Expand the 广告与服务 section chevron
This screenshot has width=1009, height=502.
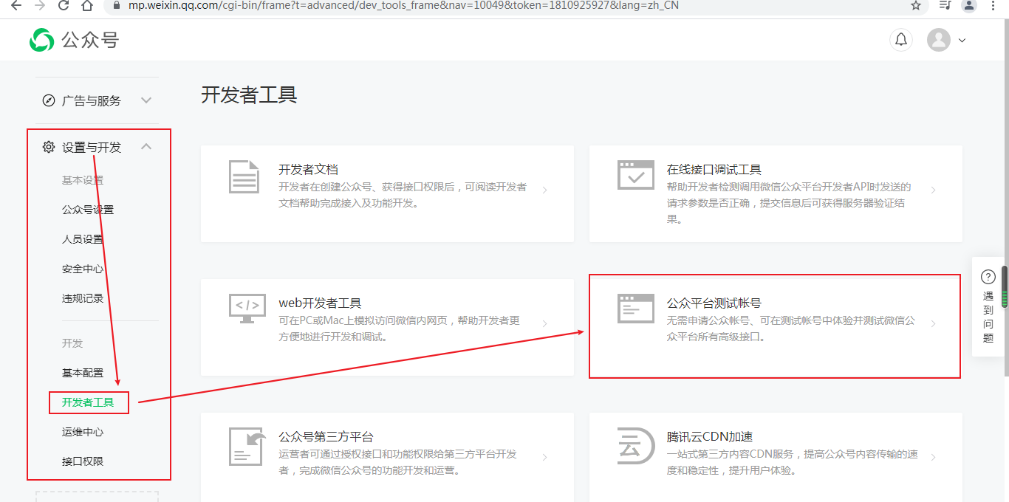[146, 100]
